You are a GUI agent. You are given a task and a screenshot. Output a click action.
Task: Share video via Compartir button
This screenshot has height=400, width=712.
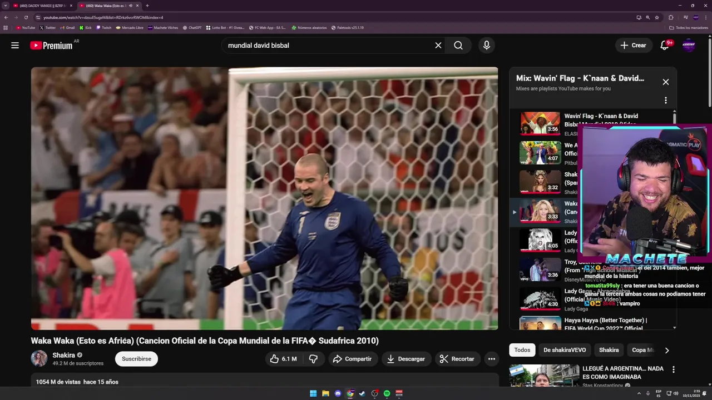pos(353,359)
